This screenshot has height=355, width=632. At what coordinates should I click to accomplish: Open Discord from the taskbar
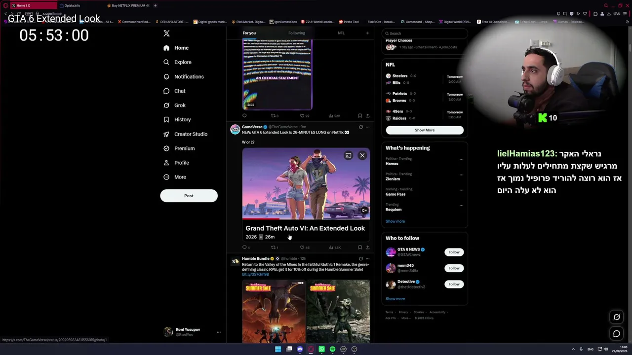[x=300, y=349]
